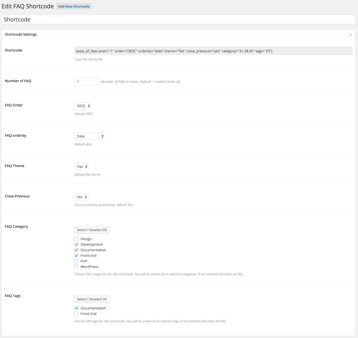Click the Number of FAQ input
358x338 pixels.
(x=87, y=82)
